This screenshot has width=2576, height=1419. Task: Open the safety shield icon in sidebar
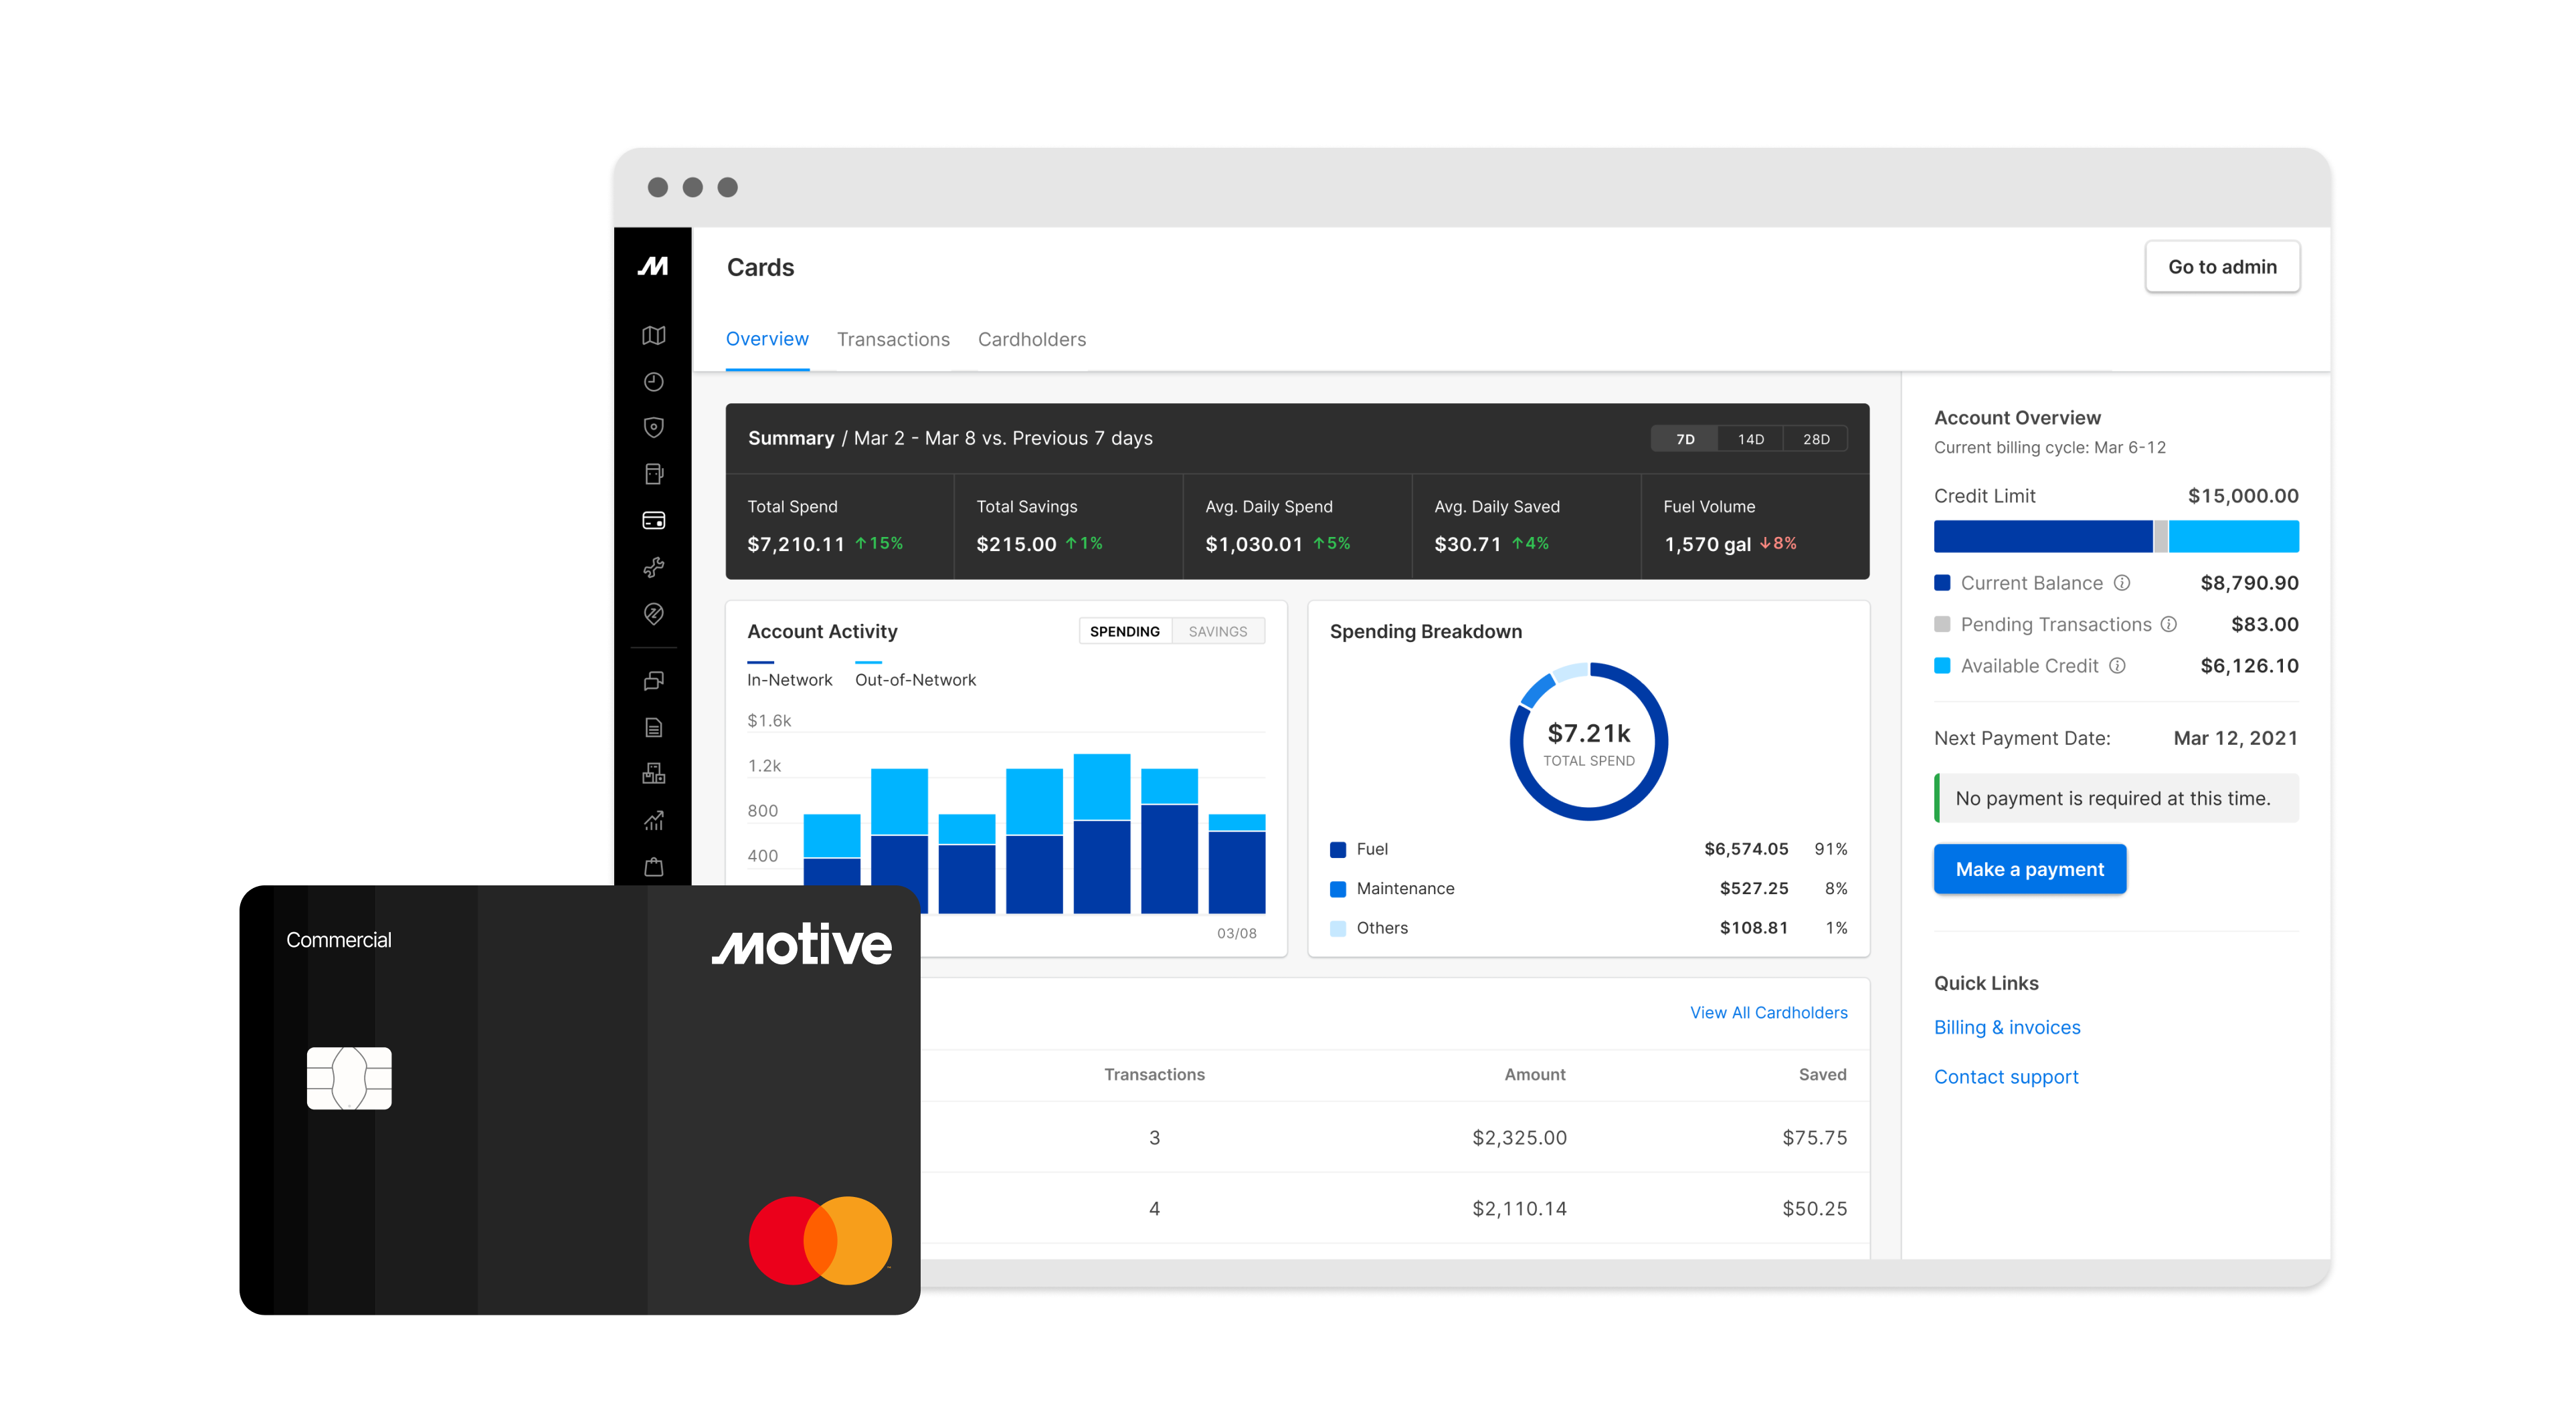(x=654, y=428)
